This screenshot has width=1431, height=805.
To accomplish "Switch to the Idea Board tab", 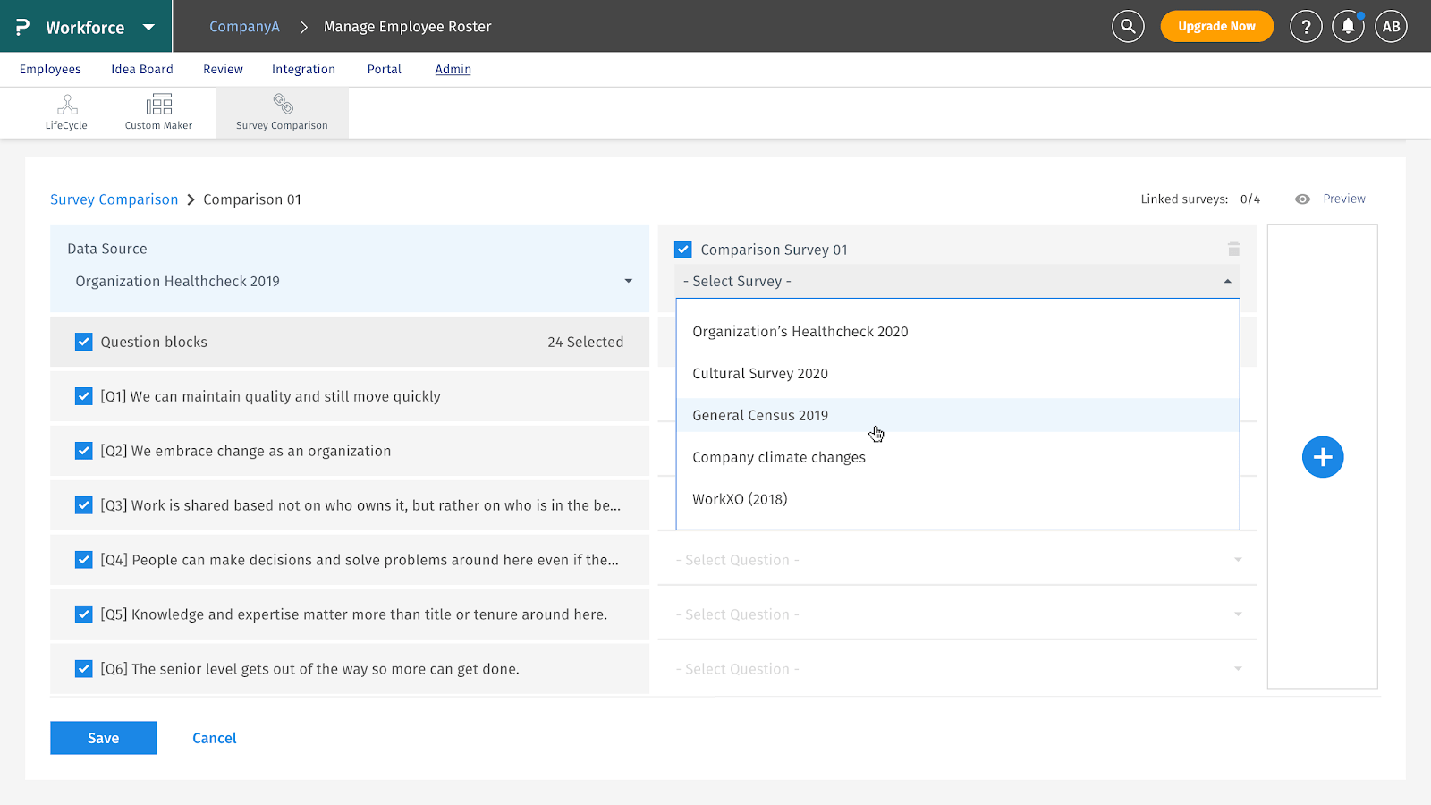I will coord(141,69).
